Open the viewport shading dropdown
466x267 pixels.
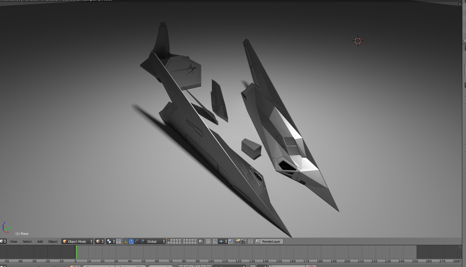click(99, 241)
